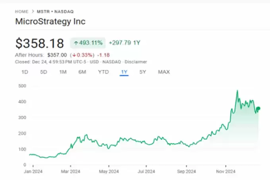Viewport: 270px width, 180px height.
Task: Go to HOME breadcrumb link
Action: 21,12
